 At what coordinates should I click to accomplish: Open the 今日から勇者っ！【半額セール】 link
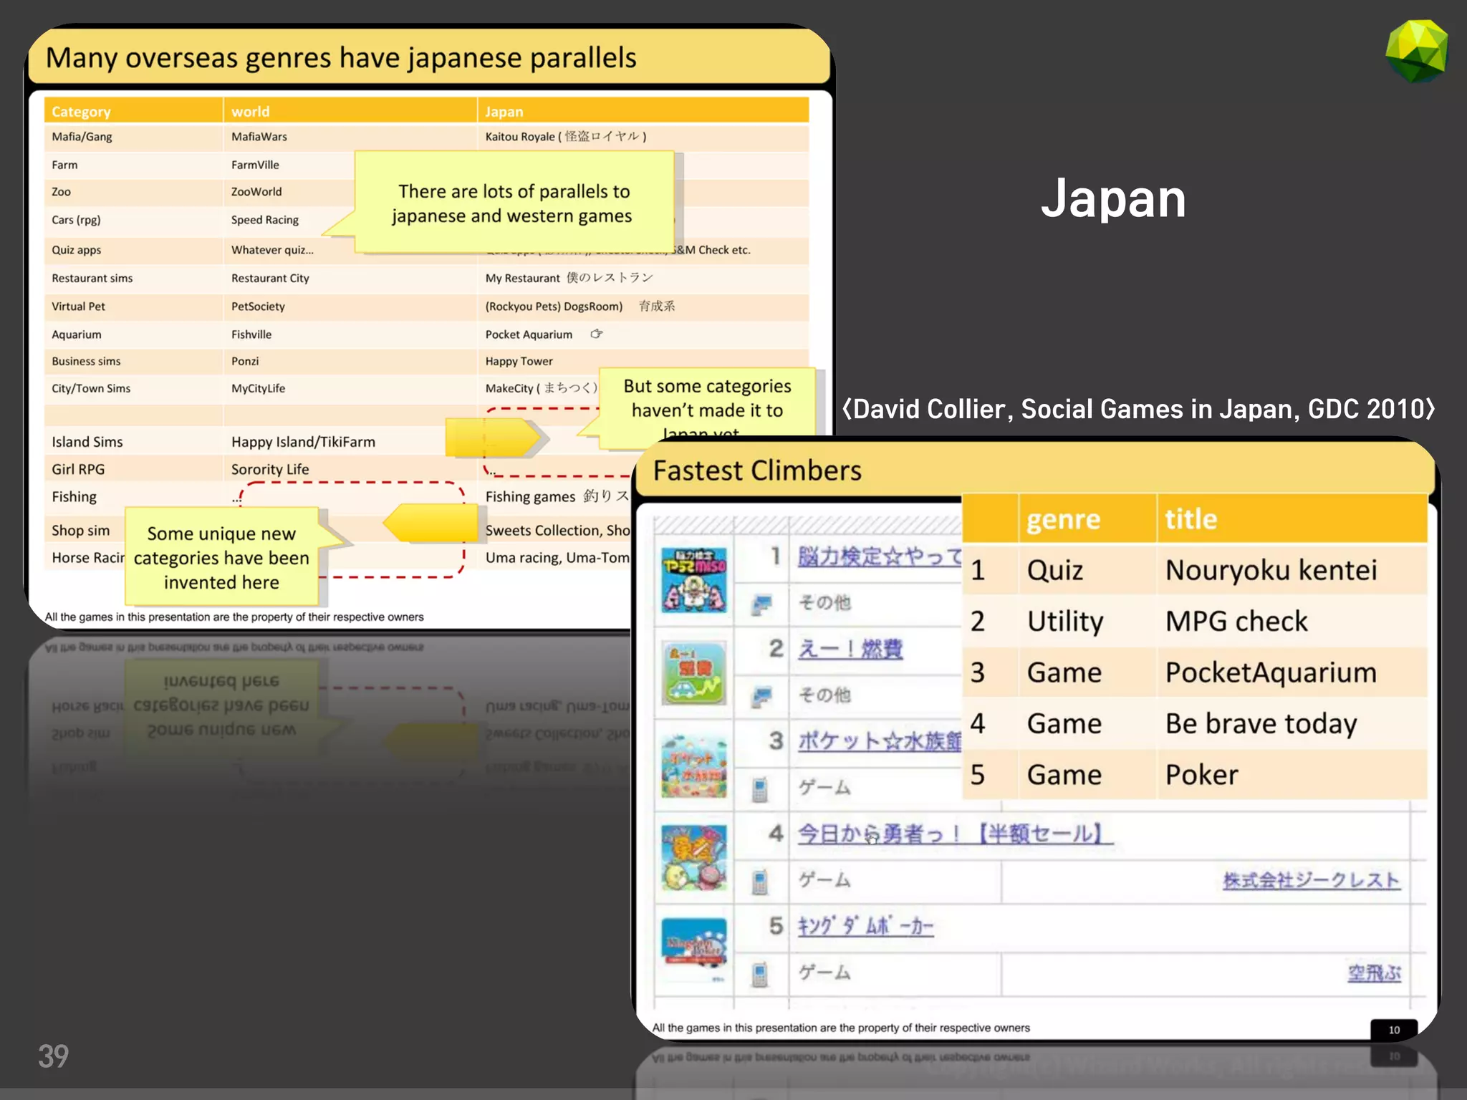click(956, 834)
